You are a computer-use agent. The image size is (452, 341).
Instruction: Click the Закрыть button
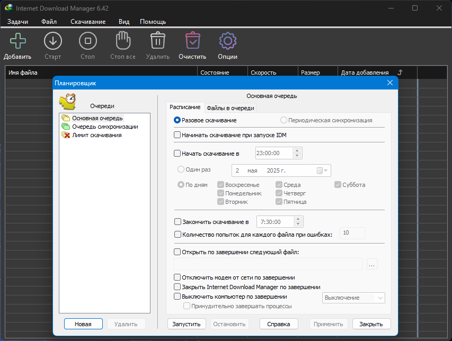click(x=371, y=324)
